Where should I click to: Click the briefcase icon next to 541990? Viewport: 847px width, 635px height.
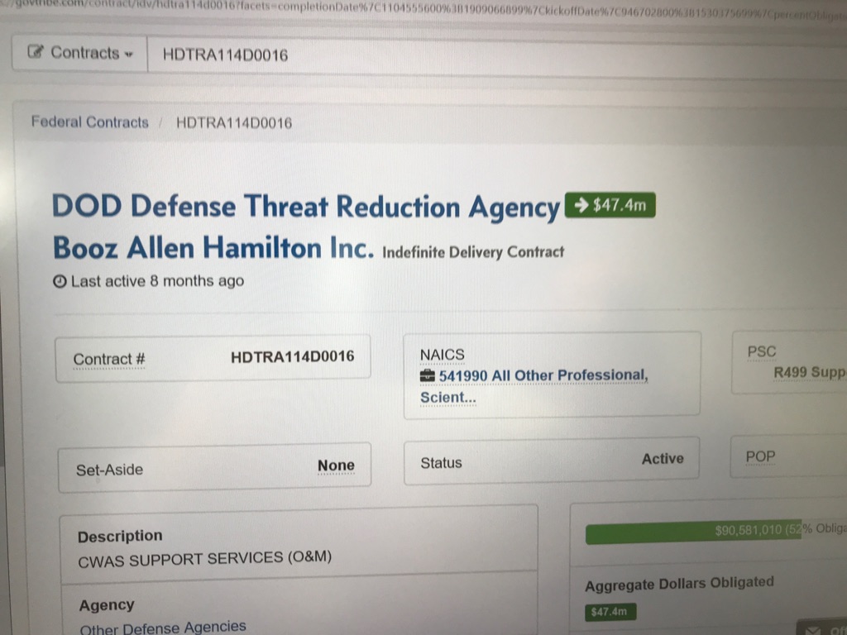click(x=428, y=376)
